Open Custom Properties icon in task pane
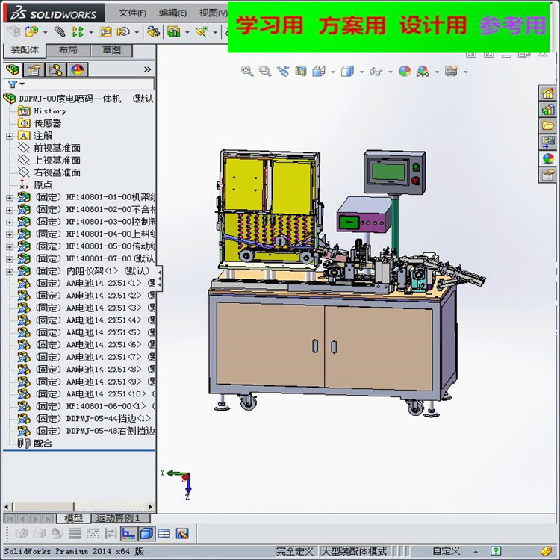The height and width of the screenshot is (560, 560). tap(547, 175)
